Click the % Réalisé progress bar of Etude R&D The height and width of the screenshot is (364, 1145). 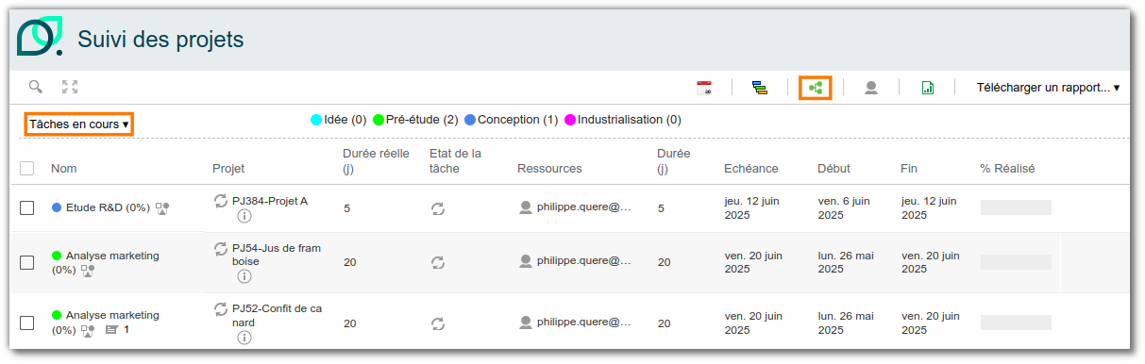click(1016, 207)
